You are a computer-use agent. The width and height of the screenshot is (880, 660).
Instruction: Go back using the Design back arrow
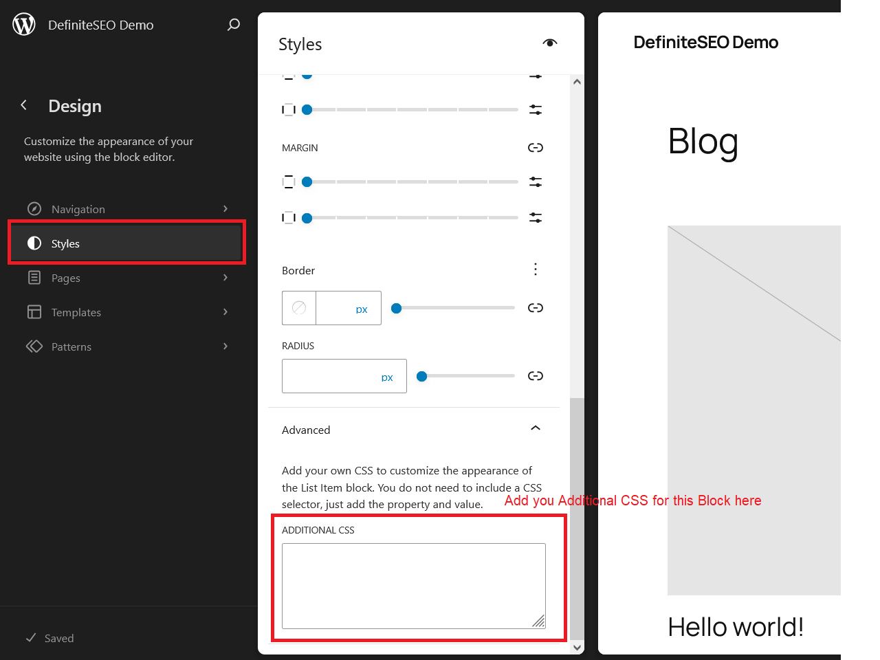click(24, 105)
